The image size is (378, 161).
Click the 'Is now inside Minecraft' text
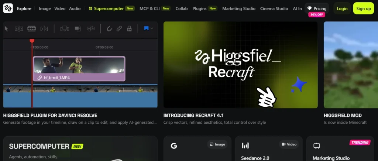[345, 123]
